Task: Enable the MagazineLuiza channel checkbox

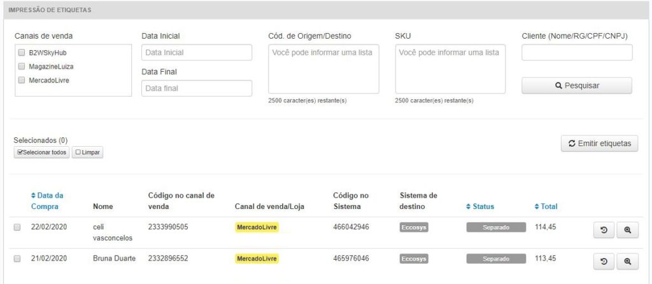Action: pos(22,67)
